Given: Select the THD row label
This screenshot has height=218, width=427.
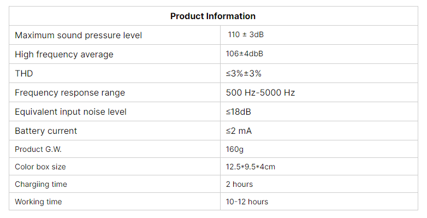Looking at the screenshot, I should 24,74.
